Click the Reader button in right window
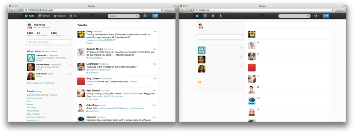Screen dimensions: 354x133 [x=340, y=10]
